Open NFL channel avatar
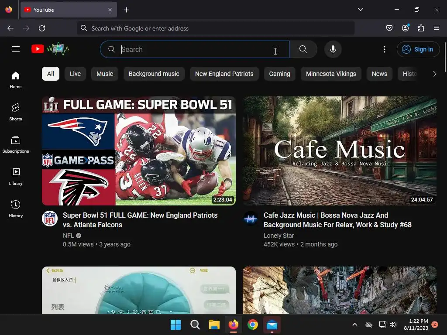 pos(50,219)
